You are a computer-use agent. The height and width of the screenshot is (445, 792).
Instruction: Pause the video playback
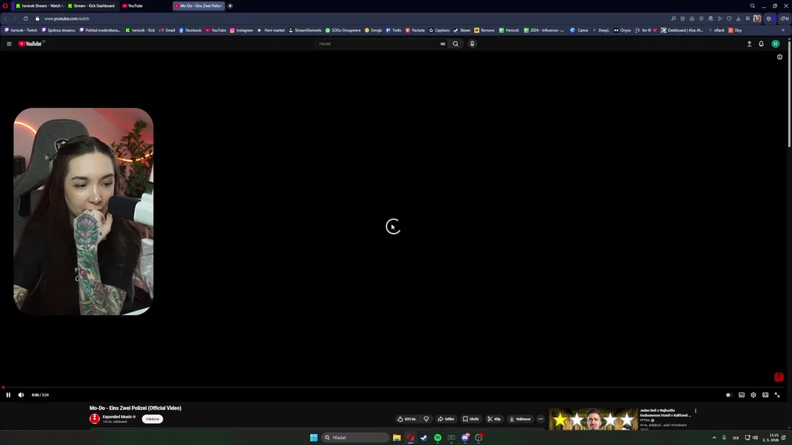pyautogui.click(x=8, y=395)
